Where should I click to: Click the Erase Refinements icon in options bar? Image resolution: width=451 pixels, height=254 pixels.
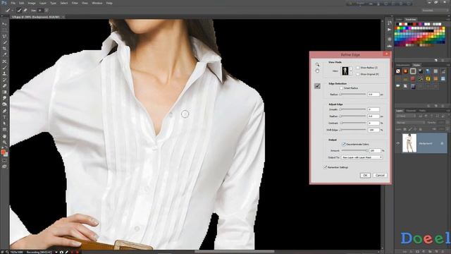coord(25,11)
